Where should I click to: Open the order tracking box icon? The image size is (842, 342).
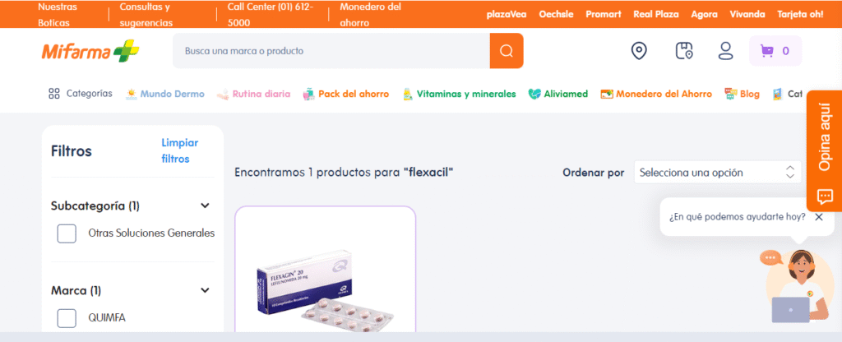coord(683,51)
